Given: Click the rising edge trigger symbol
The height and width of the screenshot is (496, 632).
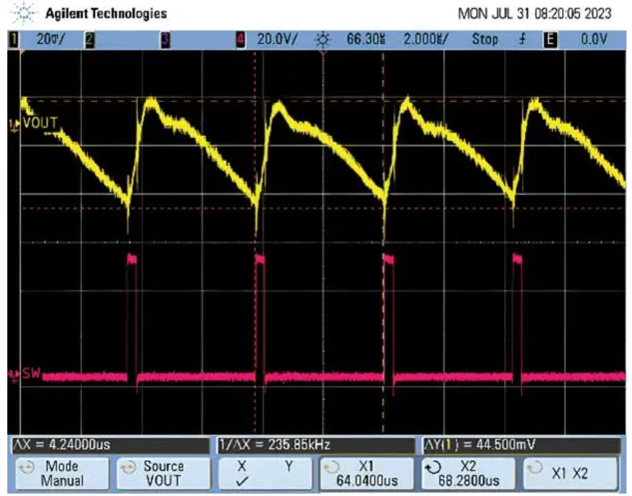Looking at the screenshot, I should click(x=522, y=39).
